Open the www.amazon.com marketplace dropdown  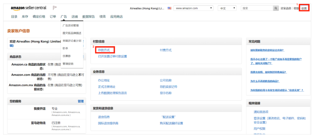point(193,8)
